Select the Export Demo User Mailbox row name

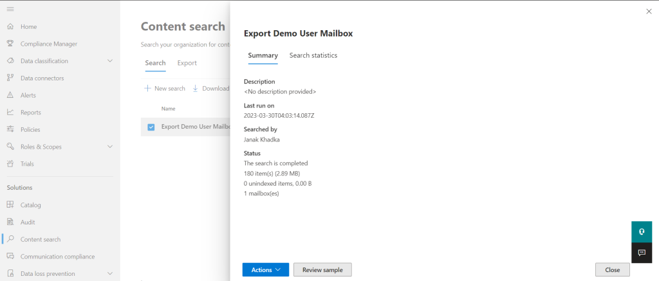point(196,127)
